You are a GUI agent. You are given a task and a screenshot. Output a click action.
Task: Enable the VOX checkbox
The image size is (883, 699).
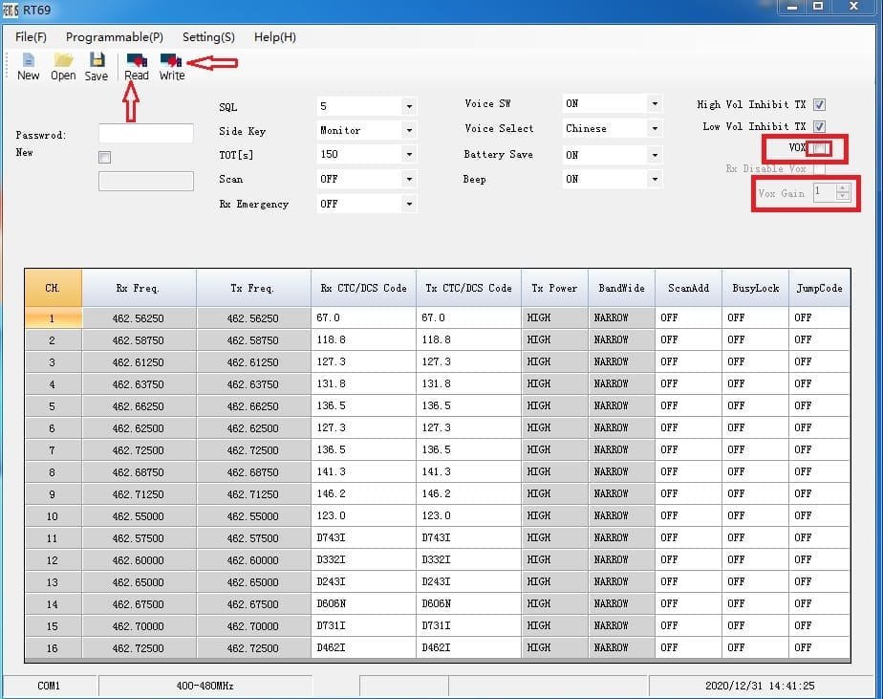[819, 148]
